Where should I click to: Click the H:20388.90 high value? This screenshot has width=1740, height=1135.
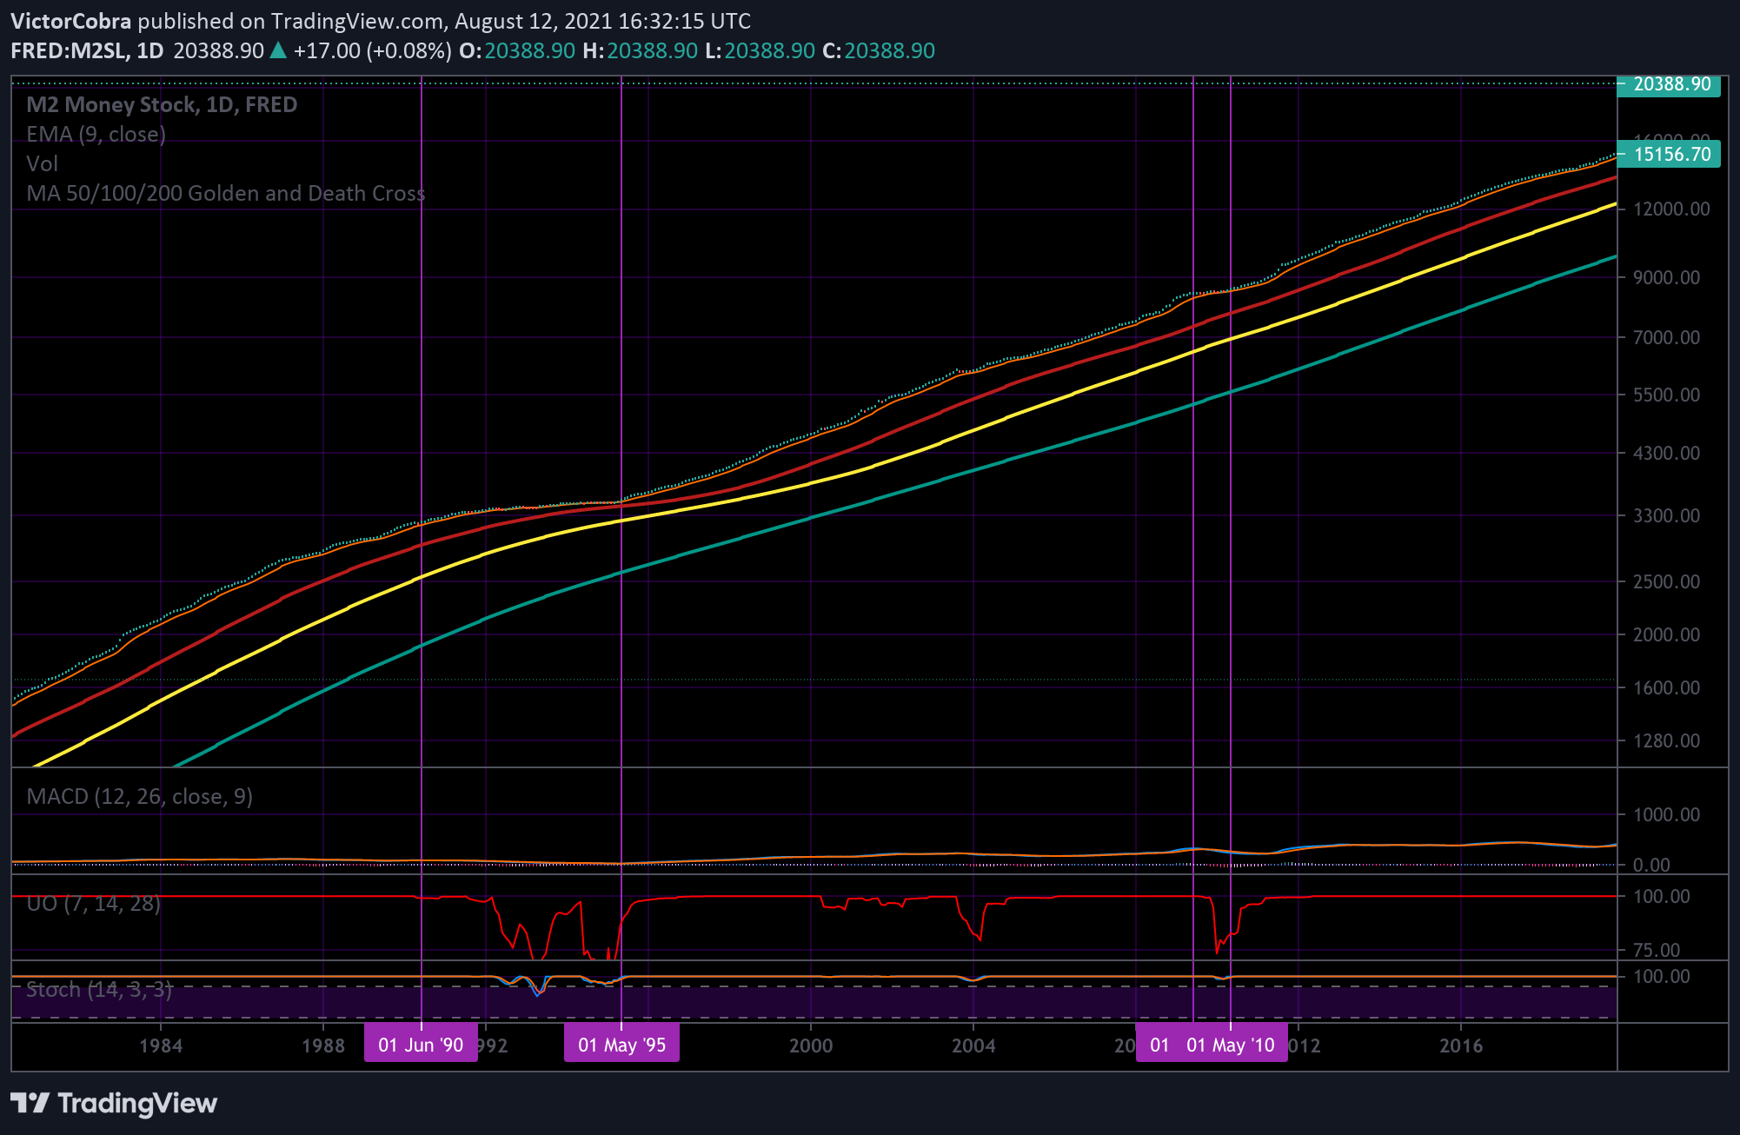pyautogui.click(x=640, y=50)
